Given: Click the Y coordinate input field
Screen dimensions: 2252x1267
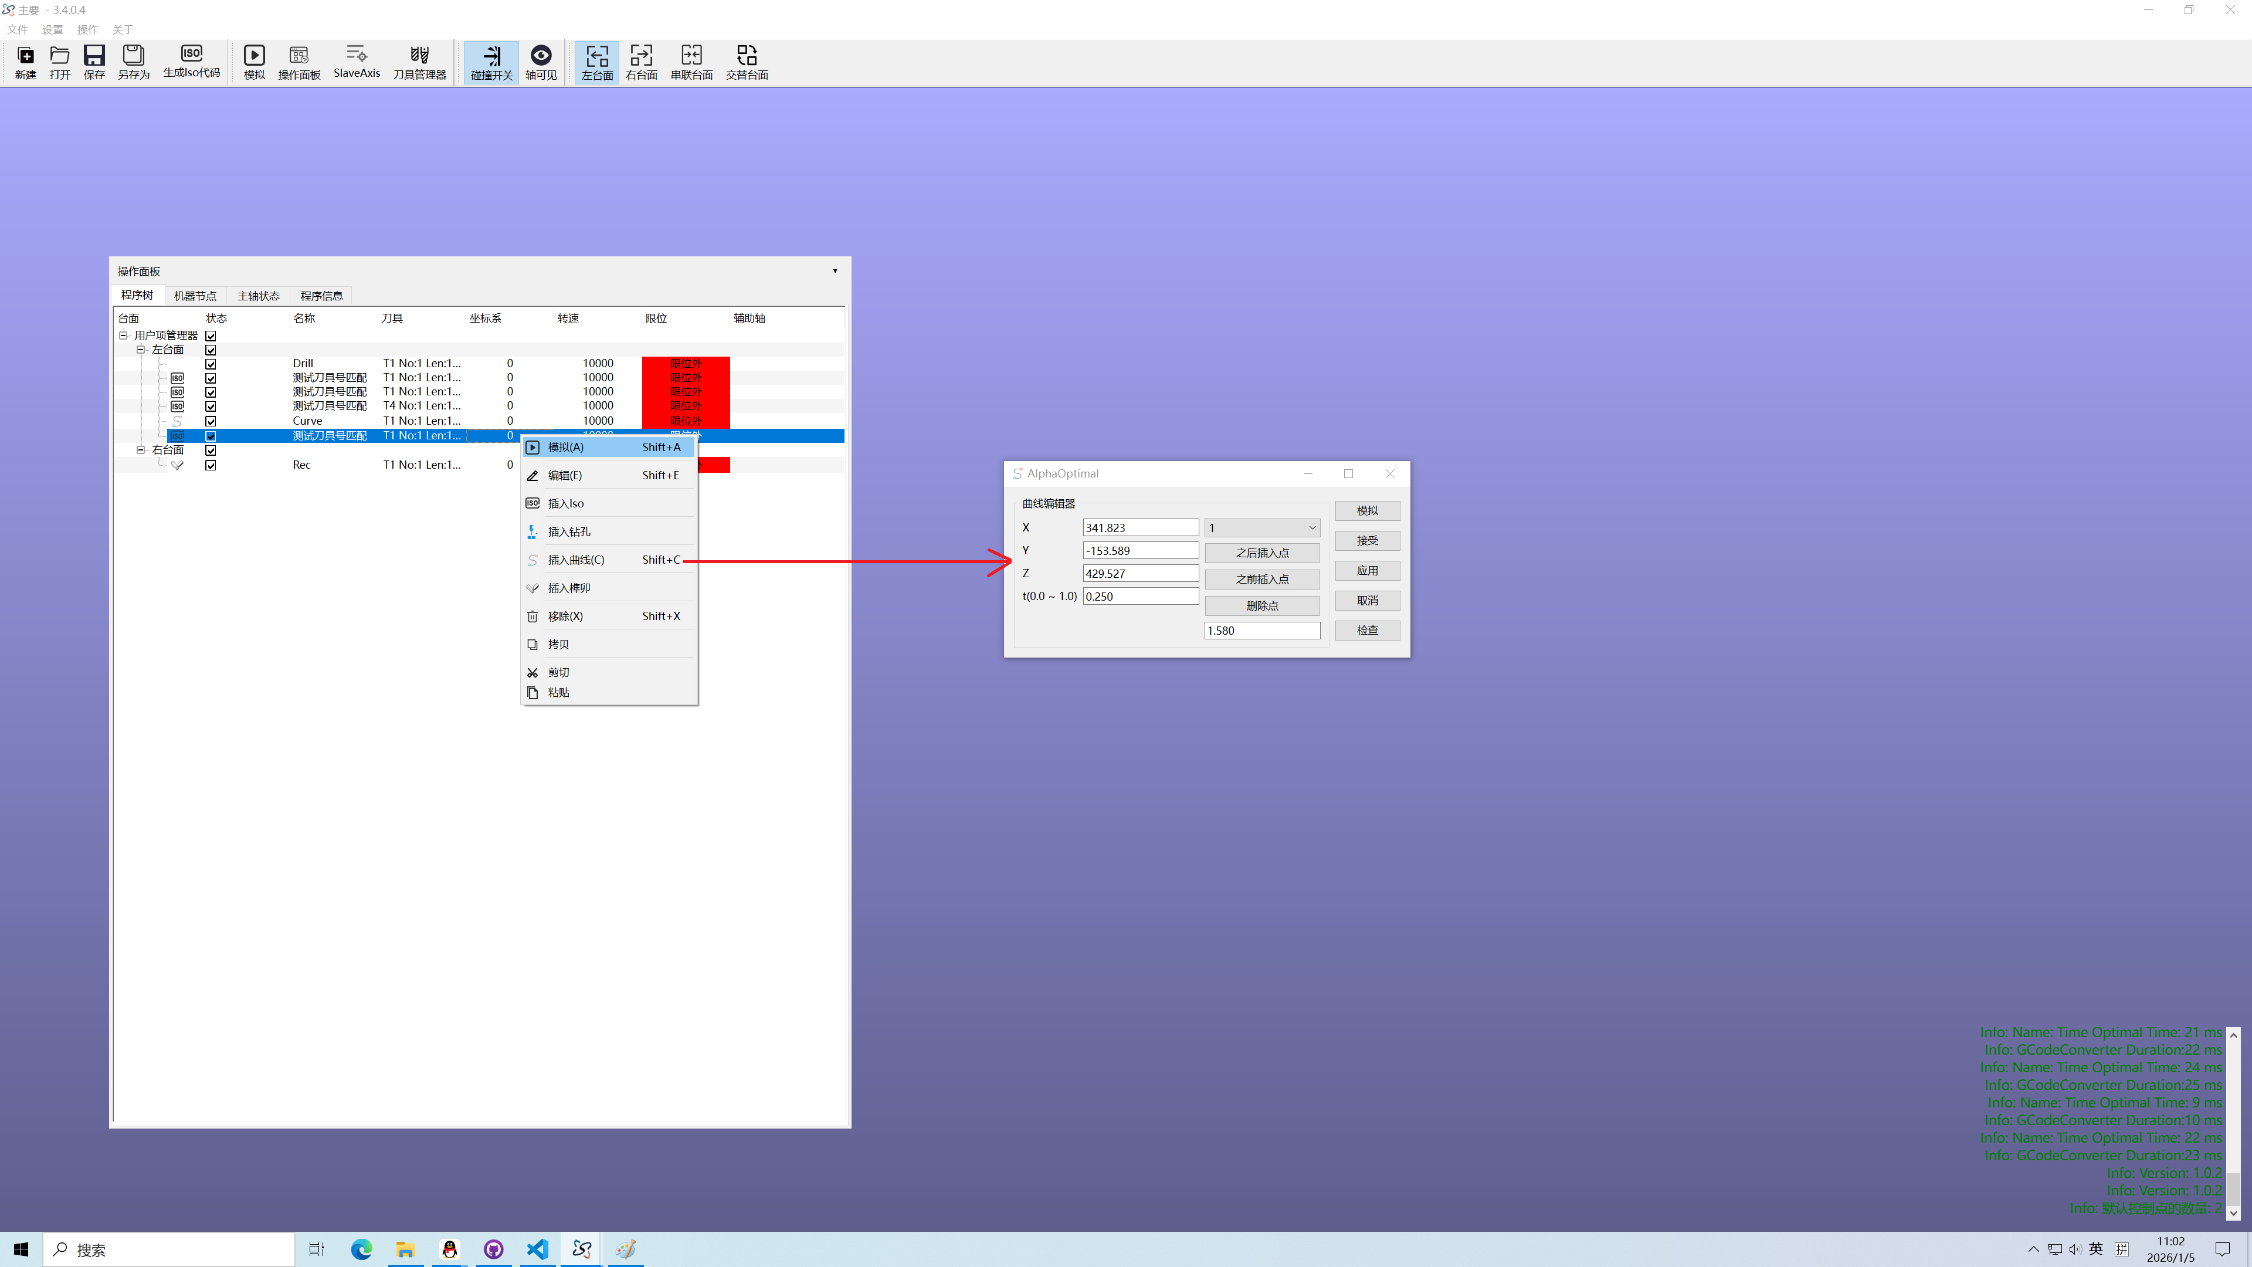Looking at the screenshot, I should point(1140,551).
